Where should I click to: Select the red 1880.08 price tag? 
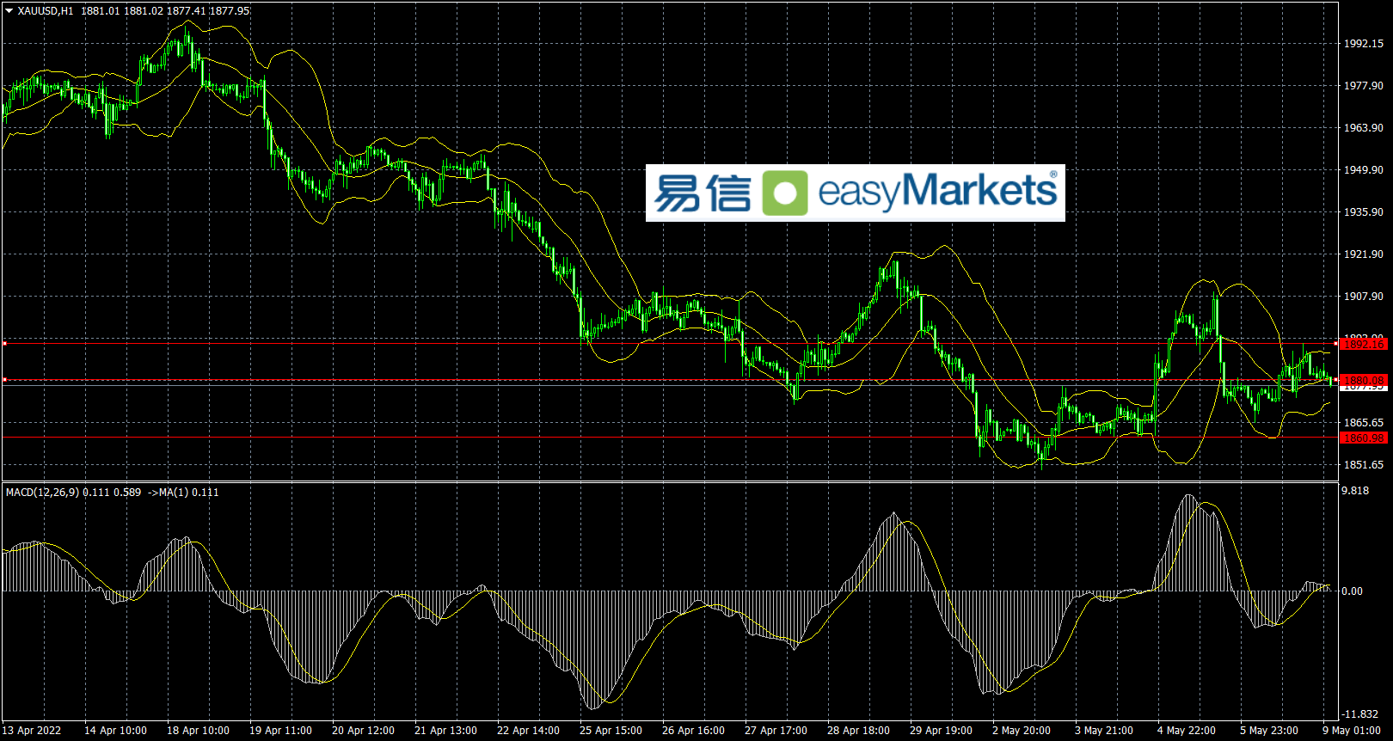(x=1364, y=380)
